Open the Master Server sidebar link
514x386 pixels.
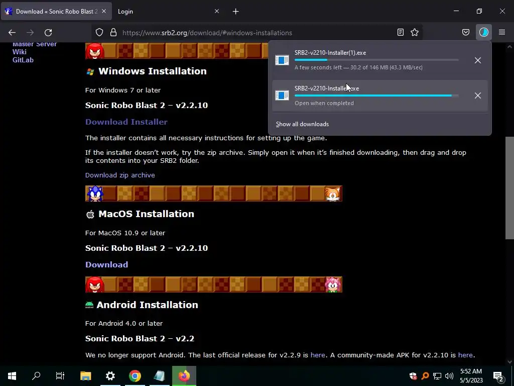pyautogui.click(x=35, y=44)
